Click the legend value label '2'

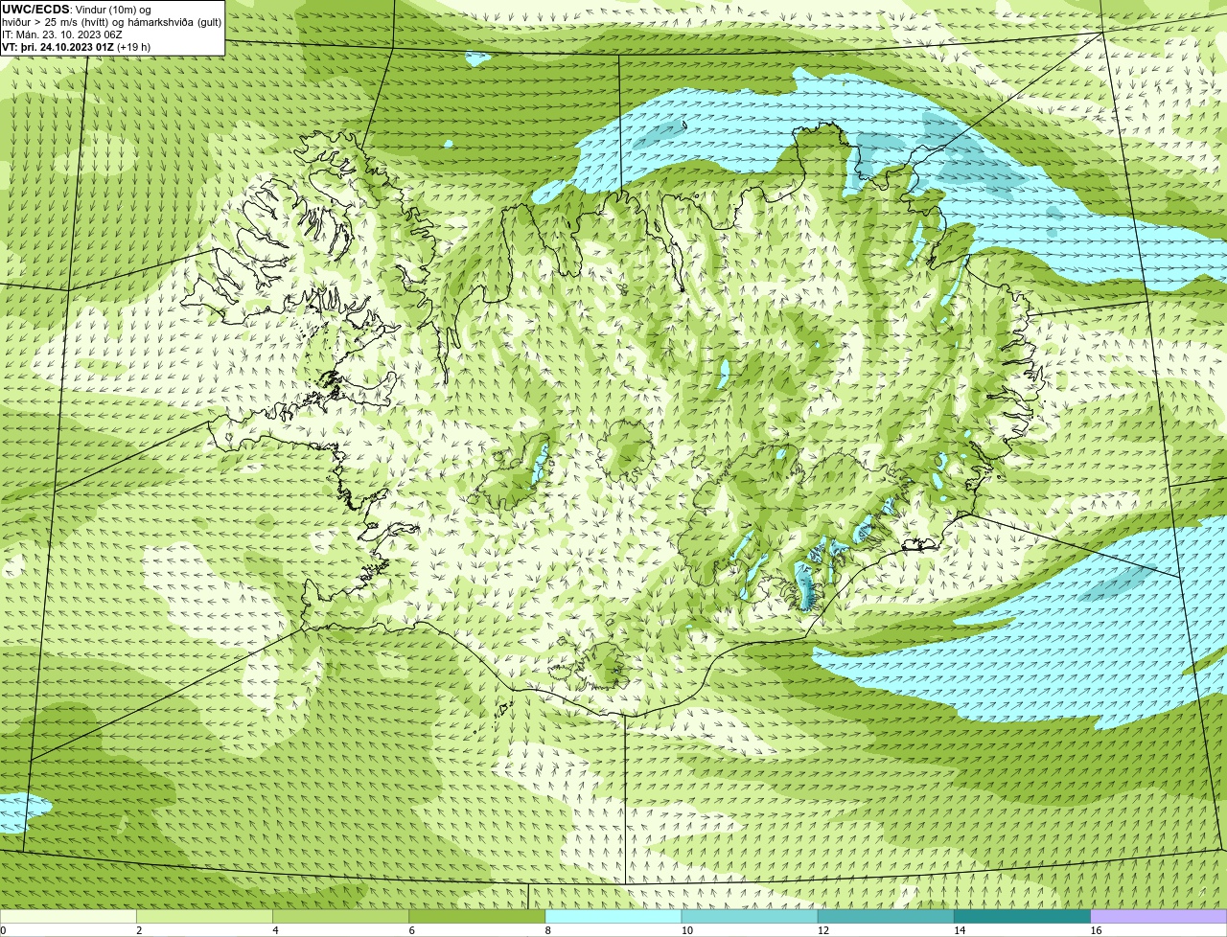(139, 930)
